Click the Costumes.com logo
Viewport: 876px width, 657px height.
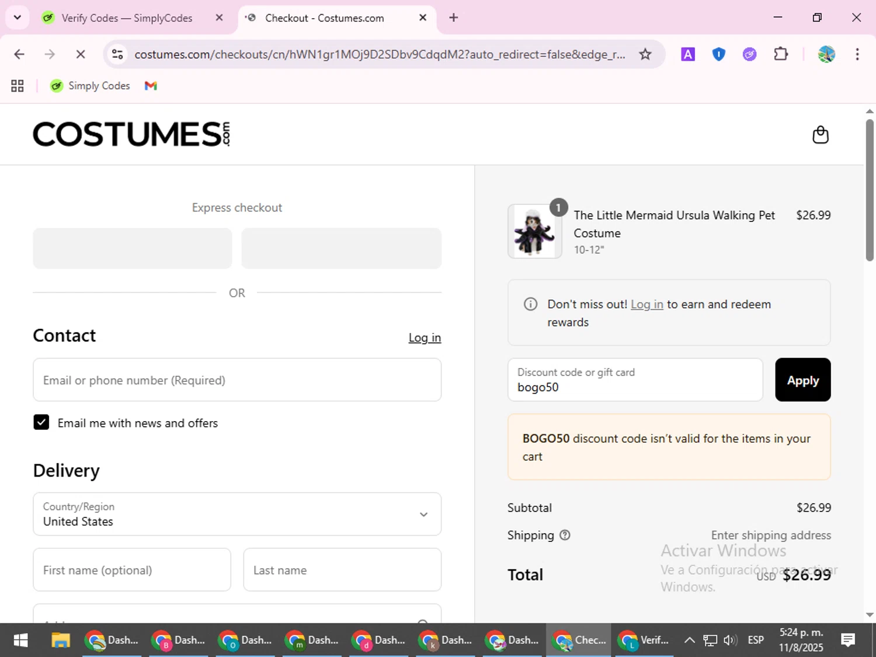131,134
